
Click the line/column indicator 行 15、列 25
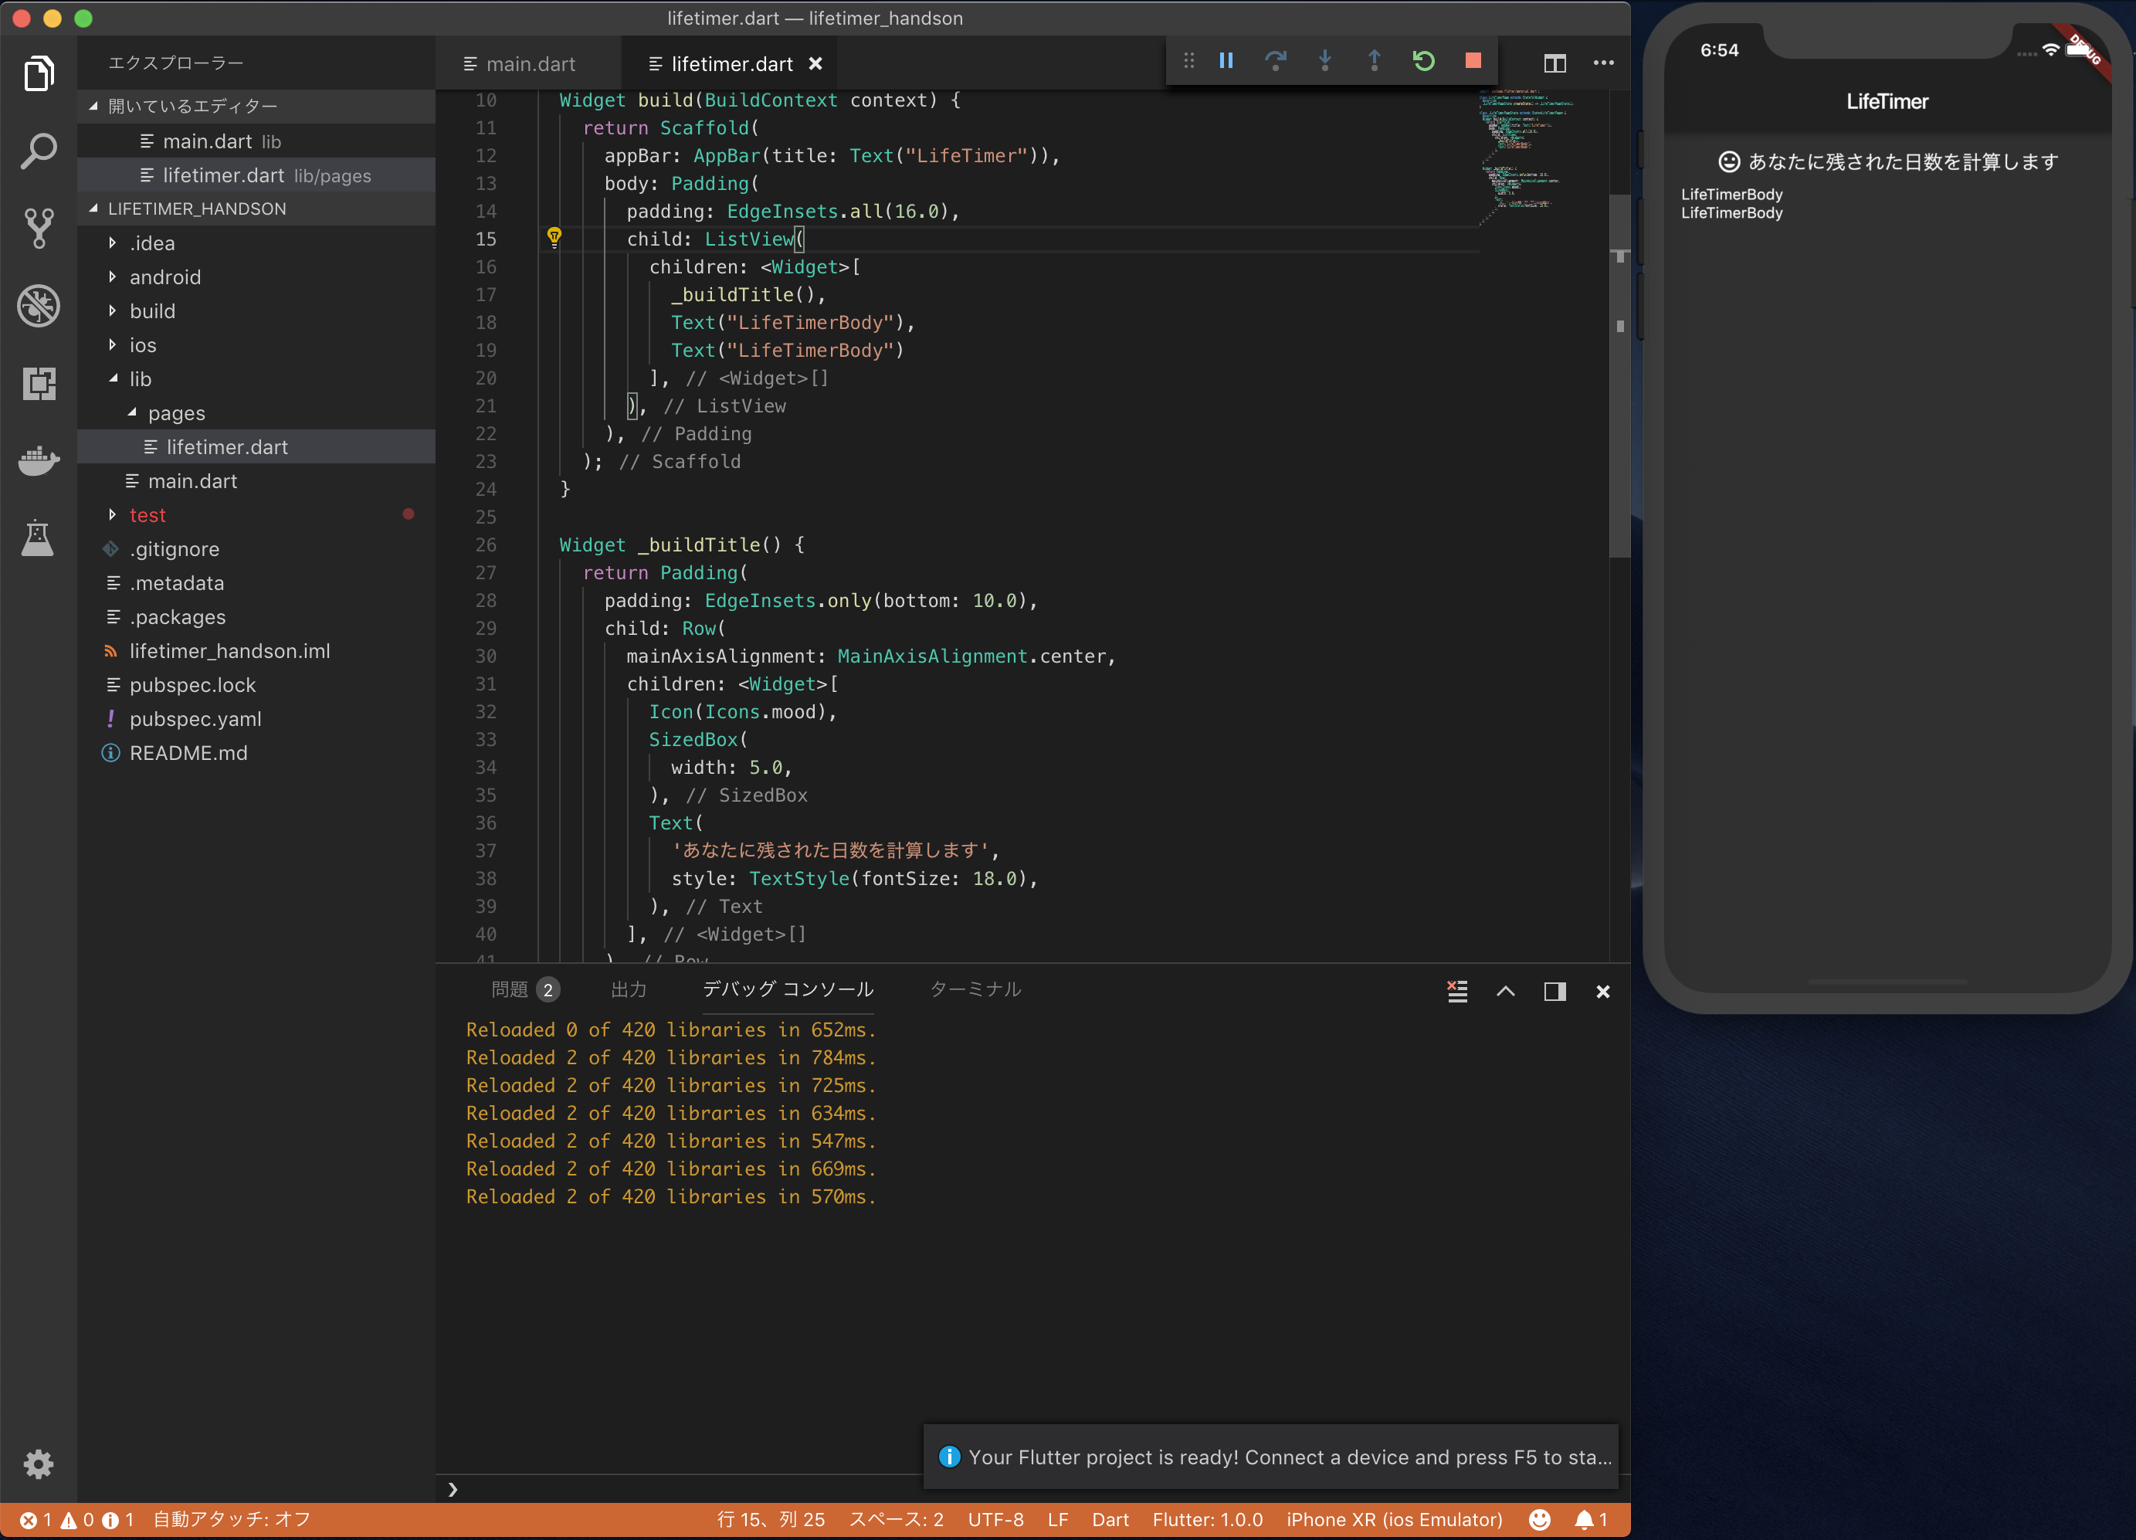pos(771,1519)
